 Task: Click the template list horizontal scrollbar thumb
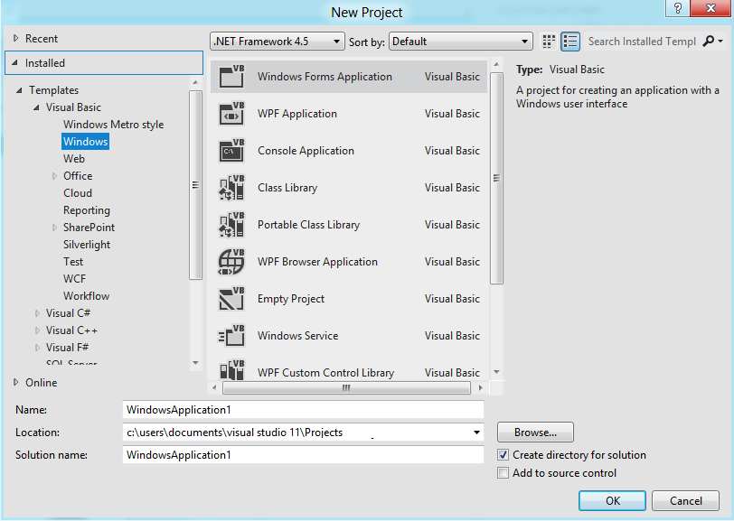[346, 387]
